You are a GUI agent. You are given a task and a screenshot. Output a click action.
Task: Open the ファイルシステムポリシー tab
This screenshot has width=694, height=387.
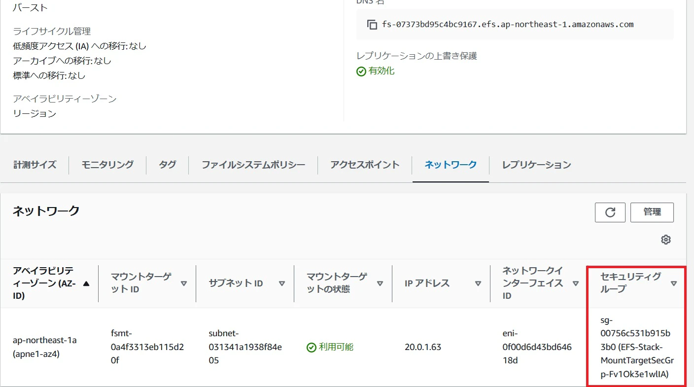click(253, 165)
